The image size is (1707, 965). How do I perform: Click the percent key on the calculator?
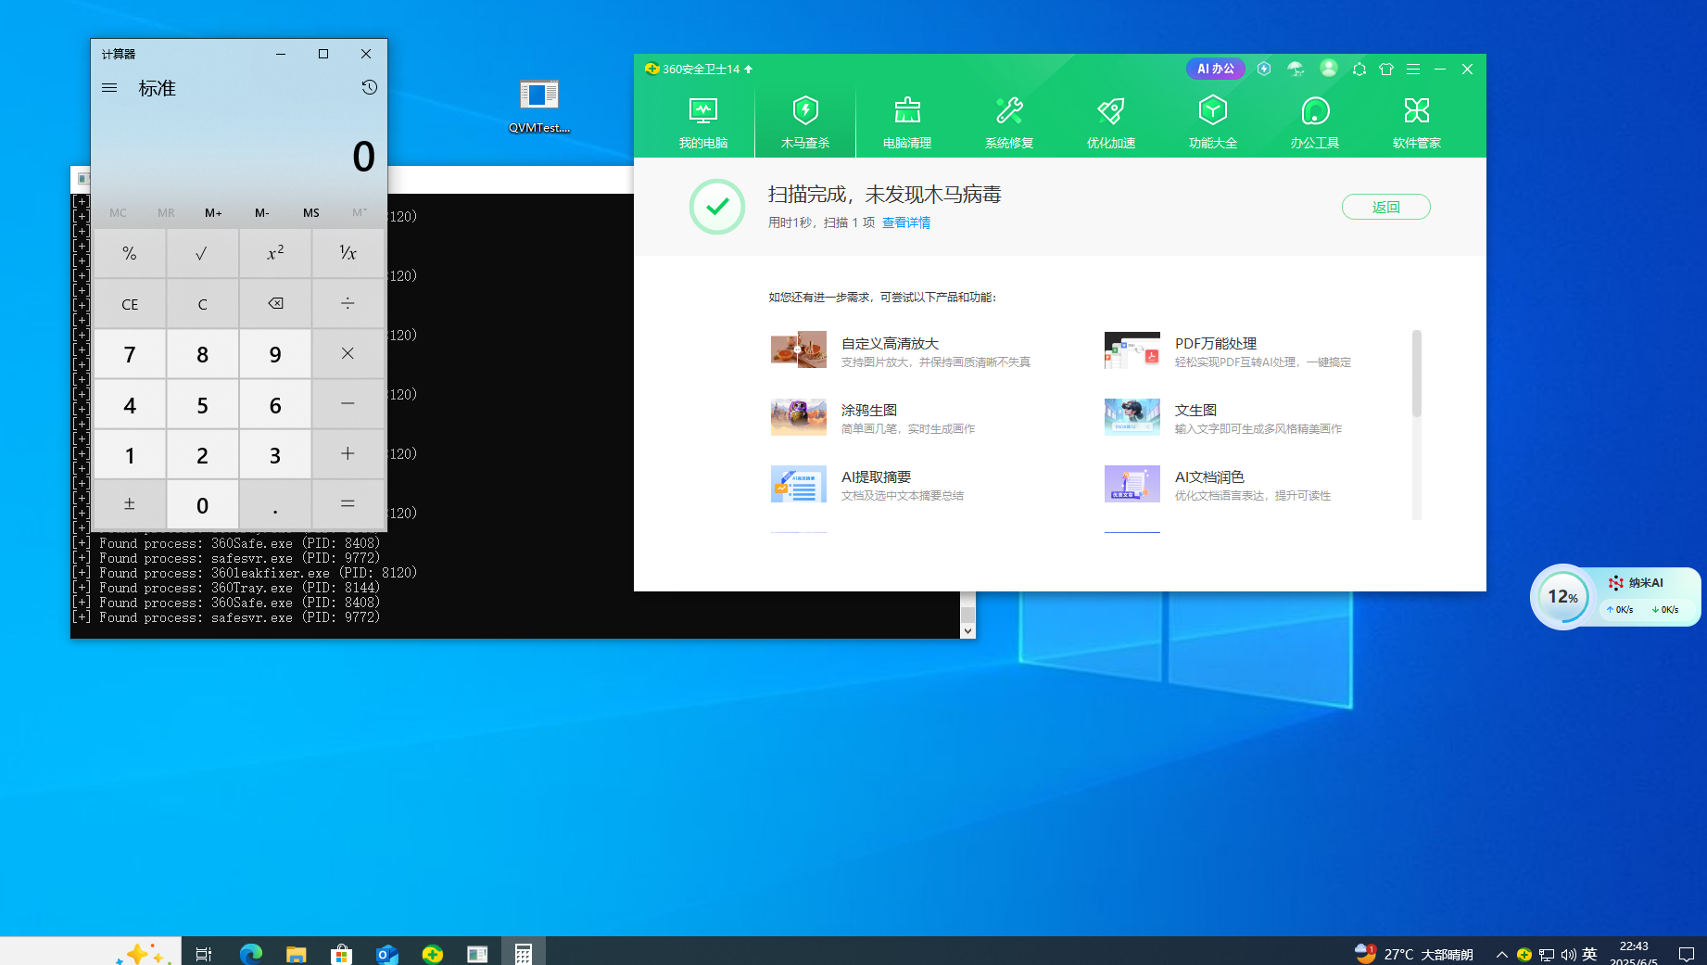pos(130,253)
